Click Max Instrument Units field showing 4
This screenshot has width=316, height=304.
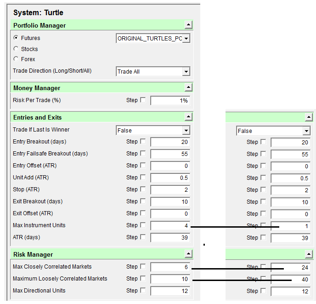pyautogui.click(x=170, y=225)
